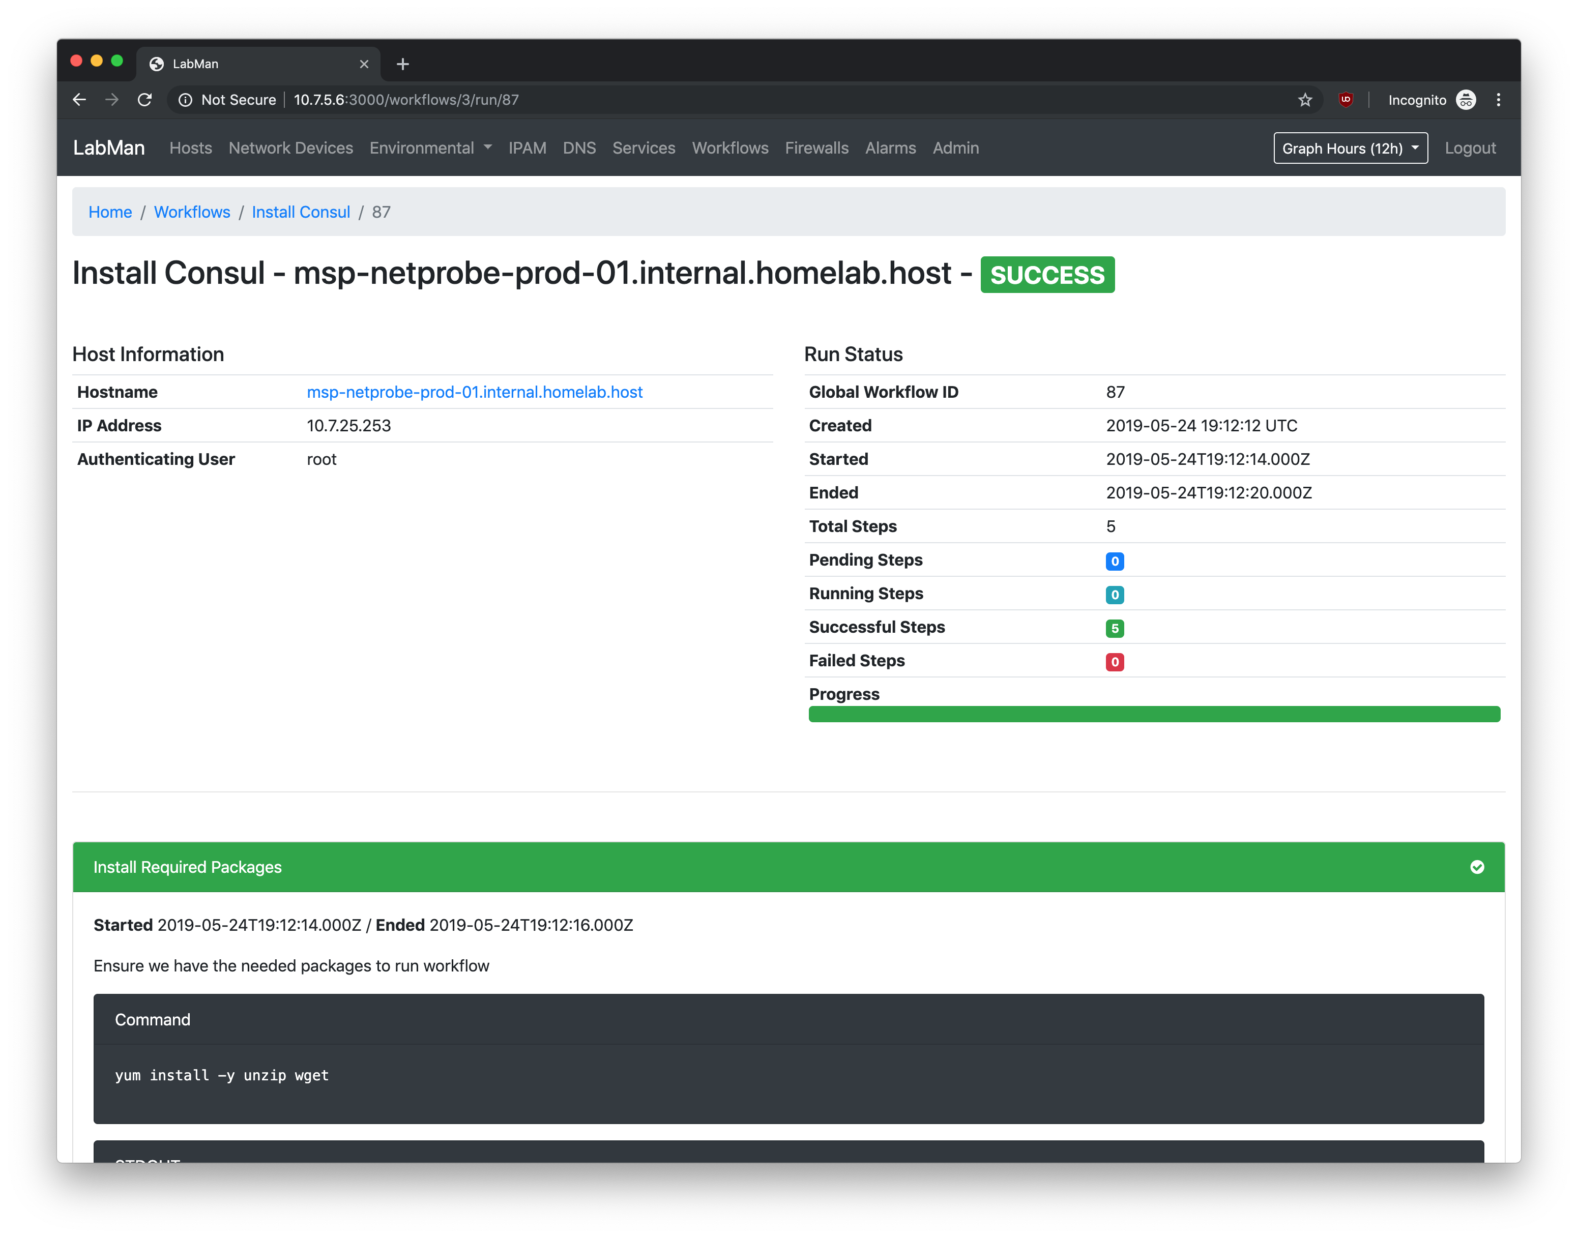Click the success checkmark on Install Required Packages
The image size is (1578, 1238).
coord(1477,867)
